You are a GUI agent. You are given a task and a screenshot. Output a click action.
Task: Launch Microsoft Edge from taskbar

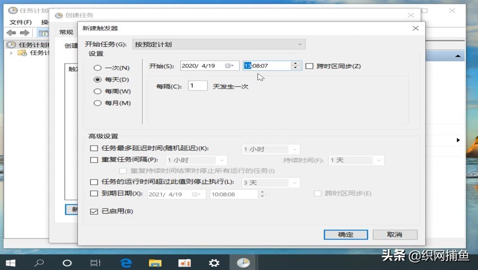pos(126,263)
